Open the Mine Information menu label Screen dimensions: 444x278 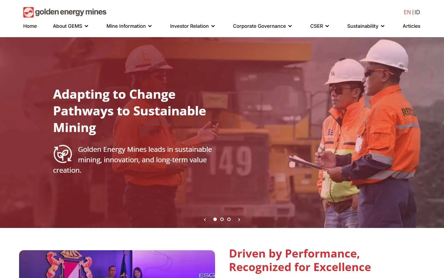(x=126, y=26)
